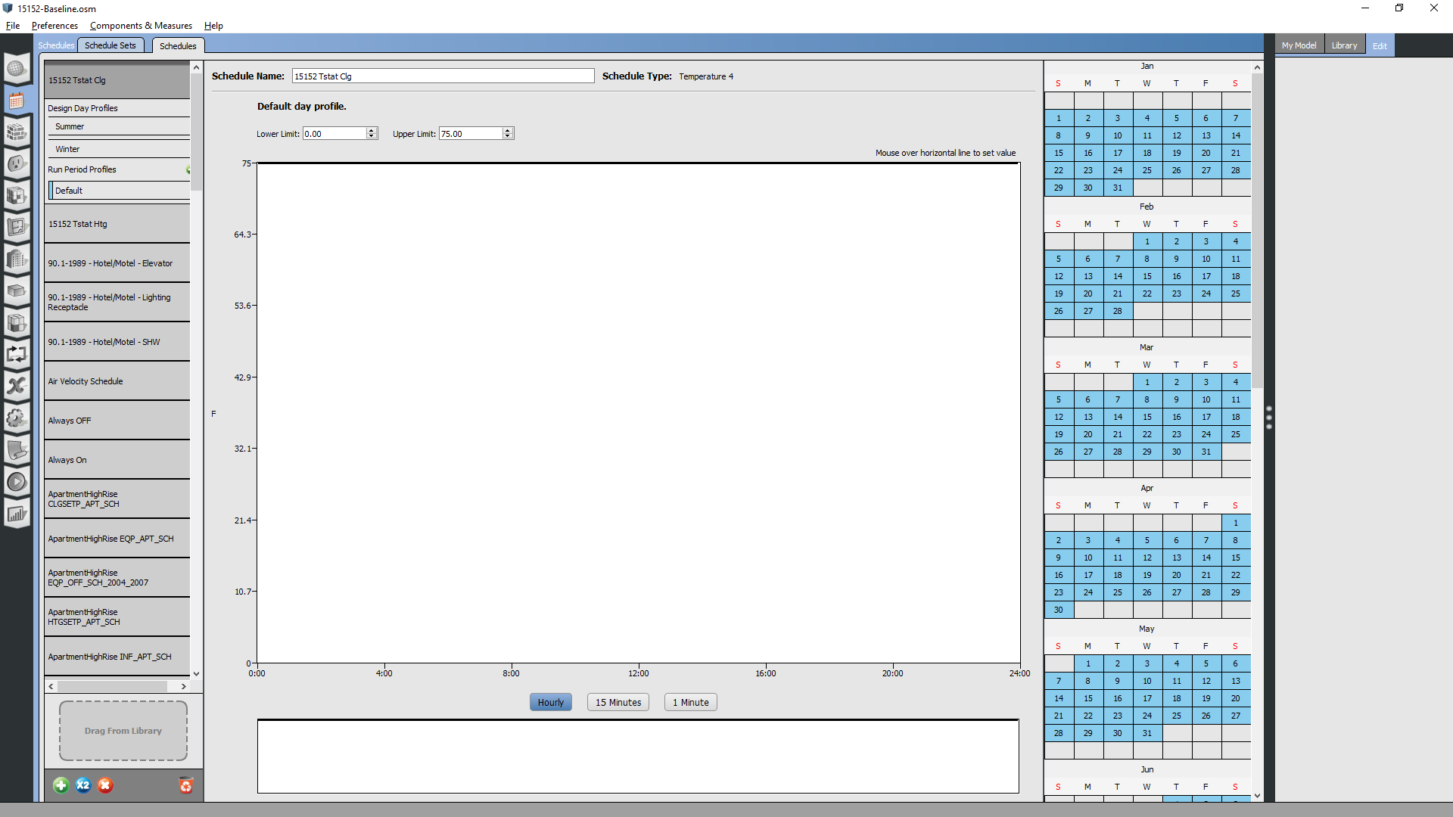Image resolution: width=1453 pixels, height=817 pixels.
Task: Open the Site tab with globe icon
Action: click(x=17, y=69)
